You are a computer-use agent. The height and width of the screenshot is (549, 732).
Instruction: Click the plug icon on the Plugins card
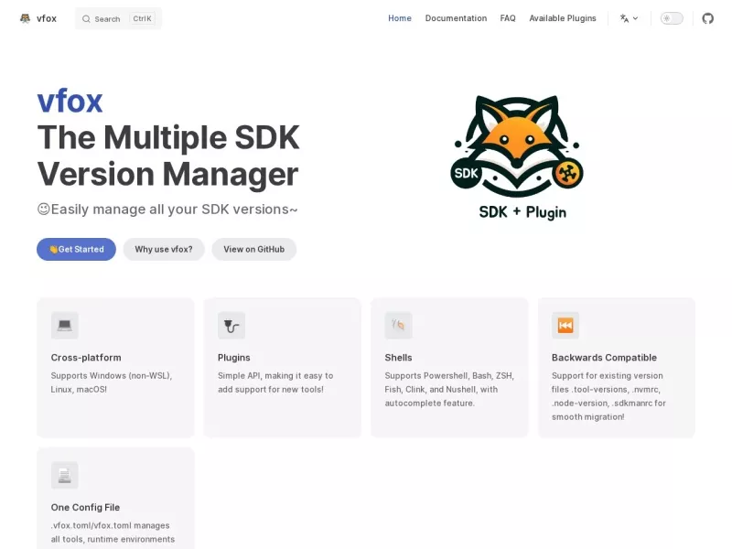point(231,326)
